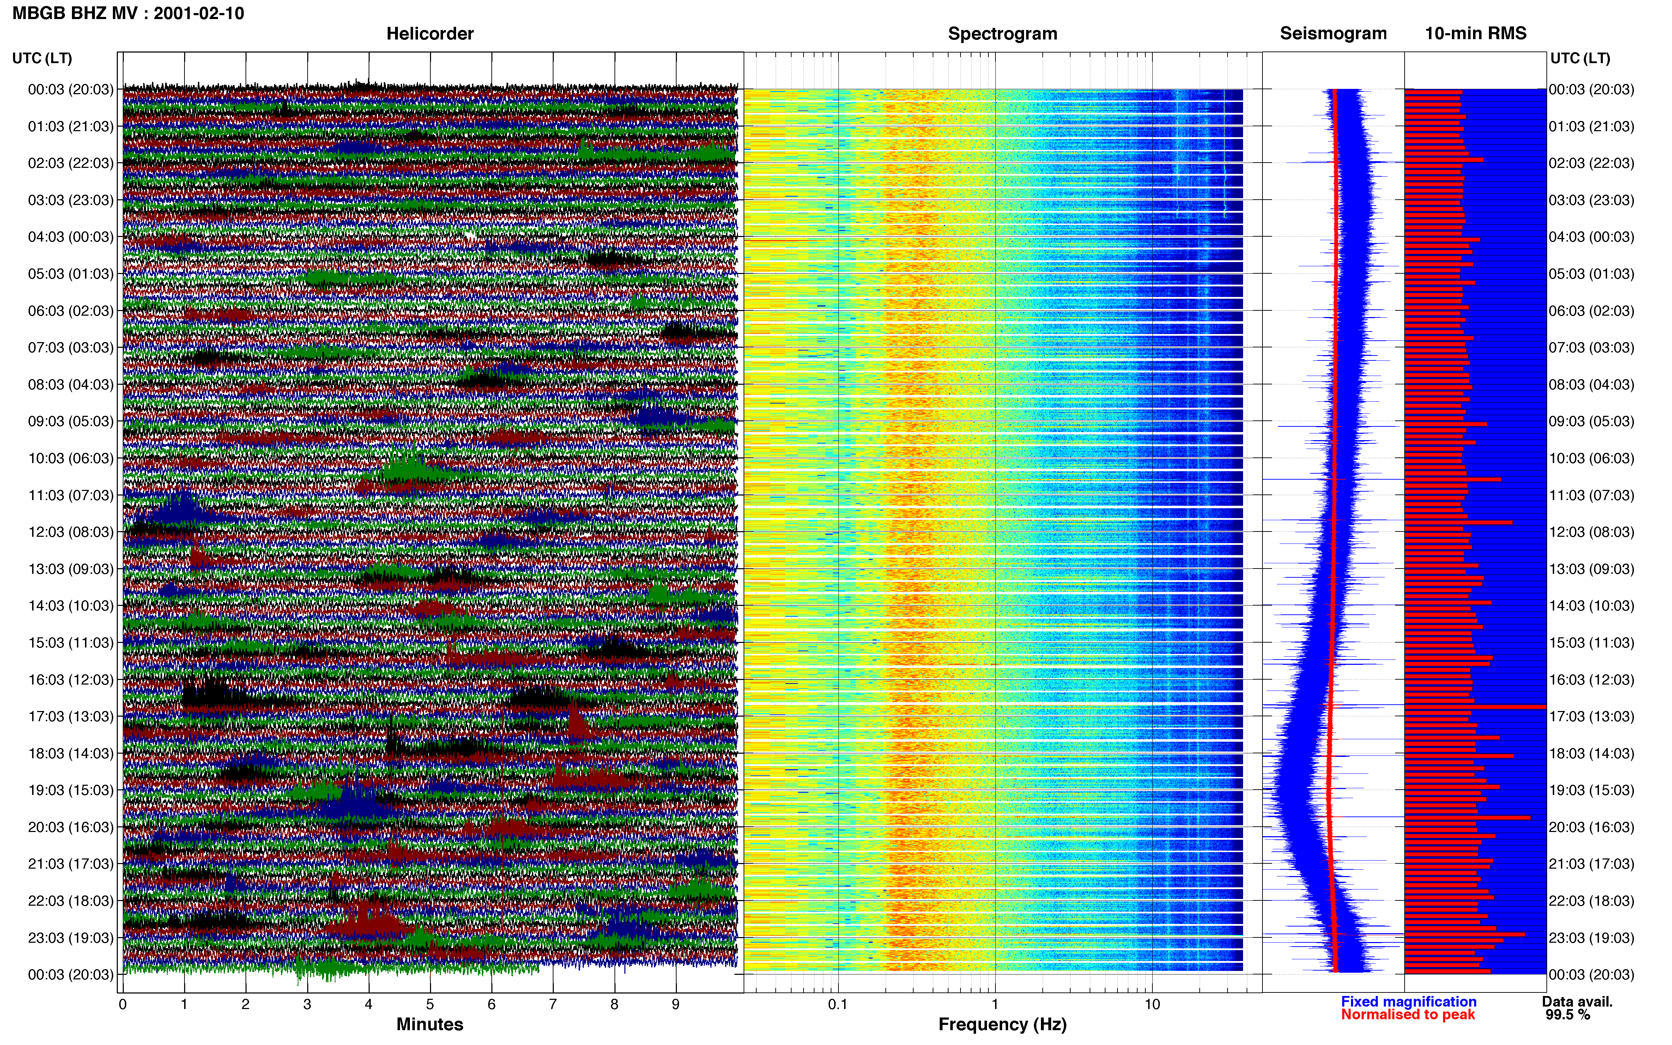Screen dimensions: 1672x1045
Task: Click "UTC (LT)" label beside the Helicorder panel
Action: click(x=42, y=58)
